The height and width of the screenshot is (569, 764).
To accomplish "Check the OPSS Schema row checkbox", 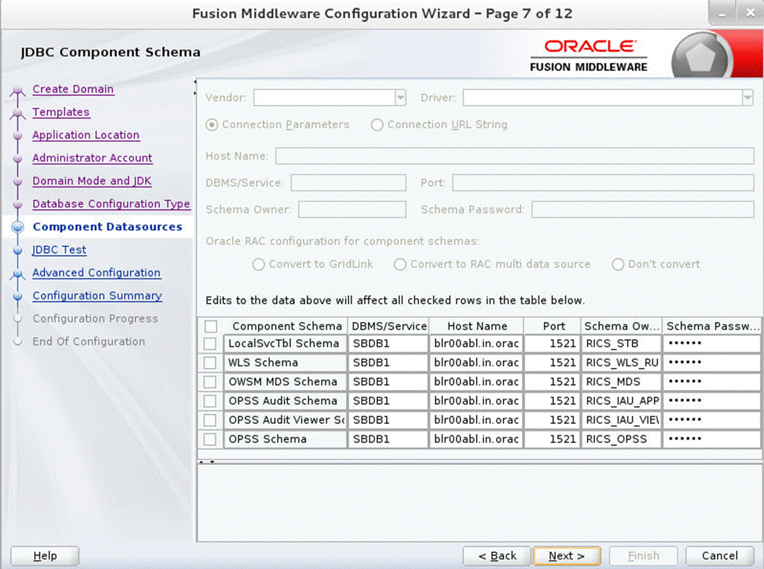I will pyautogui.click(x=210, y=439).
